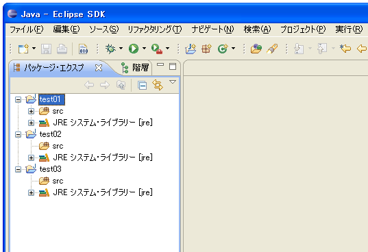368x252 pixels.
Task: Open the External Tools dropdown arrow
Action: (x=167, y=49)
